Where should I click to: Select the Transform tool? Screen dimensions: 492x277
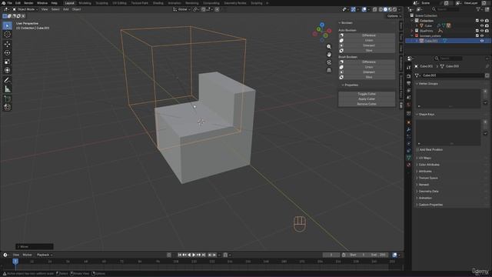click(x=7, y=70)
